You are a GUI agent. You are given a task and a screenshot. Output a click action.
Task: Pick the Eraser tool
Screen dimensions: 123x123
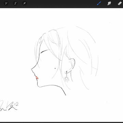(120, 3)
